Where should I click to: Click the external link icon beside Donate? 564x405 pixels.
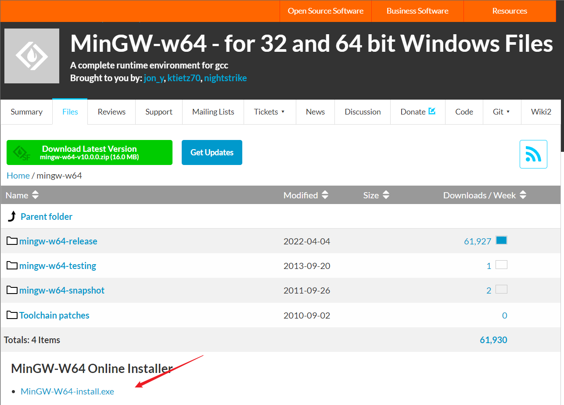tap(432, 111)
